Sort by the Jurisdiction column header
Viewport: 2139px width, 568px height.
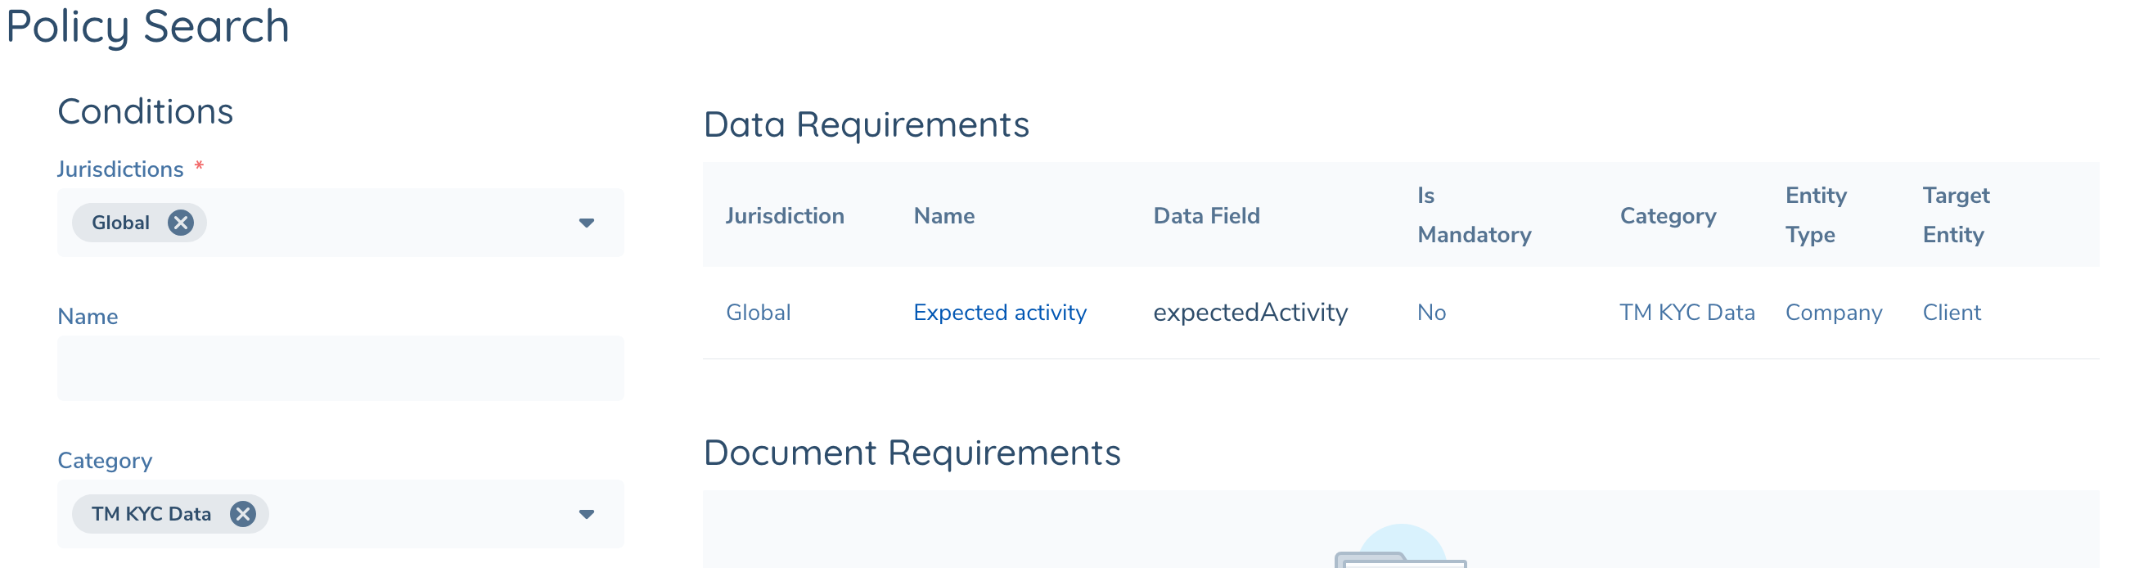pyautogui.click(x=785, y=216)
